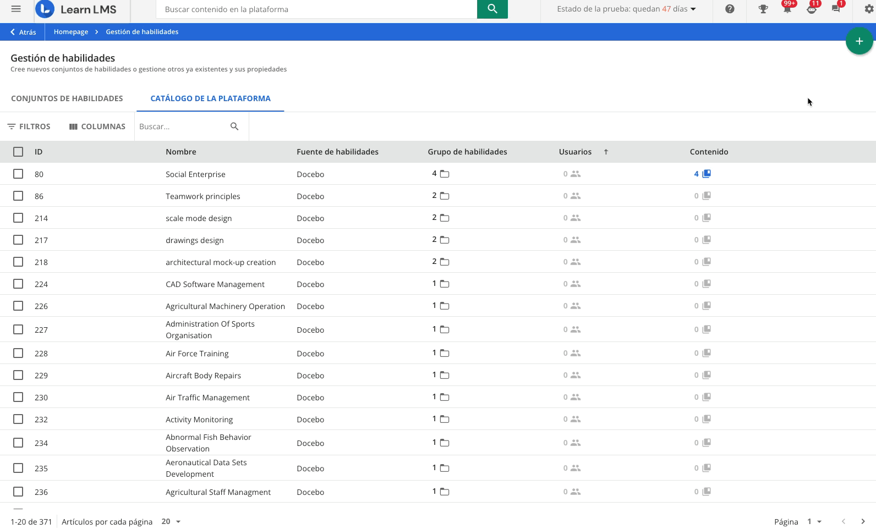Open the chatbot icon with 11 badge
This screenshot has width=876, height=529.
click(x=812, y=9)
